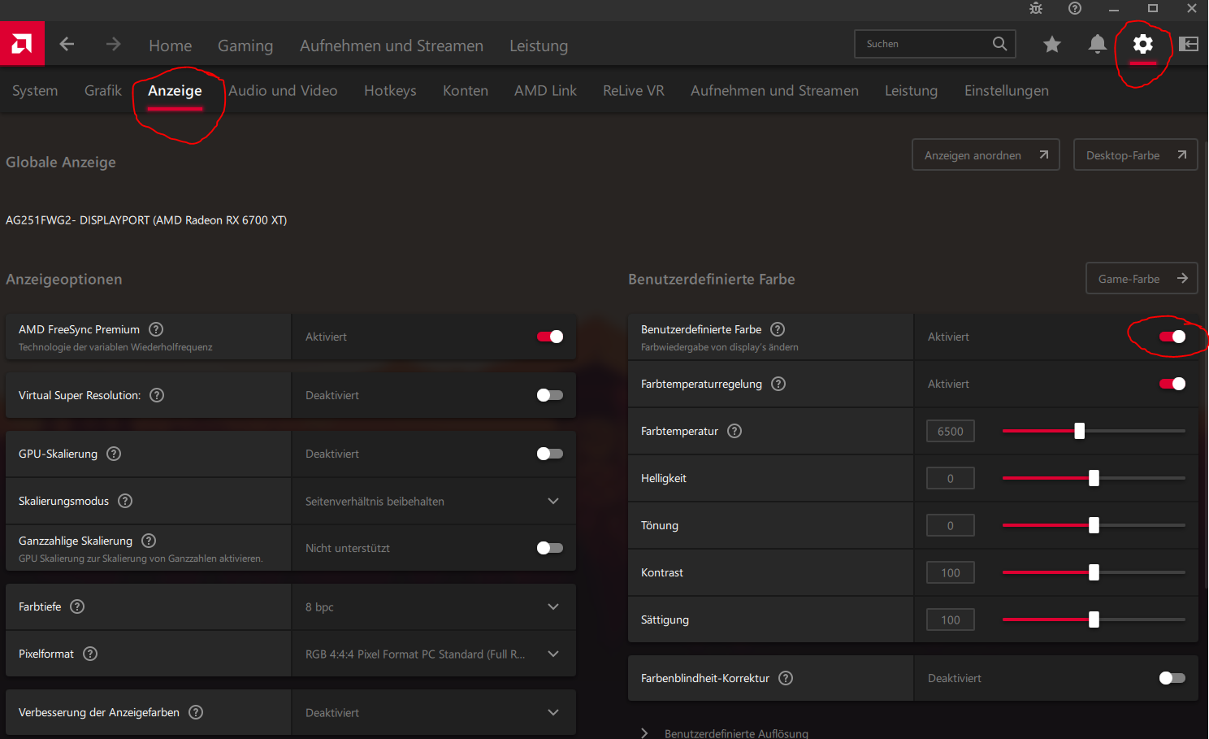1209x739 pixels.
Task: Switch to Gaming menu
Action: point(245,46)
